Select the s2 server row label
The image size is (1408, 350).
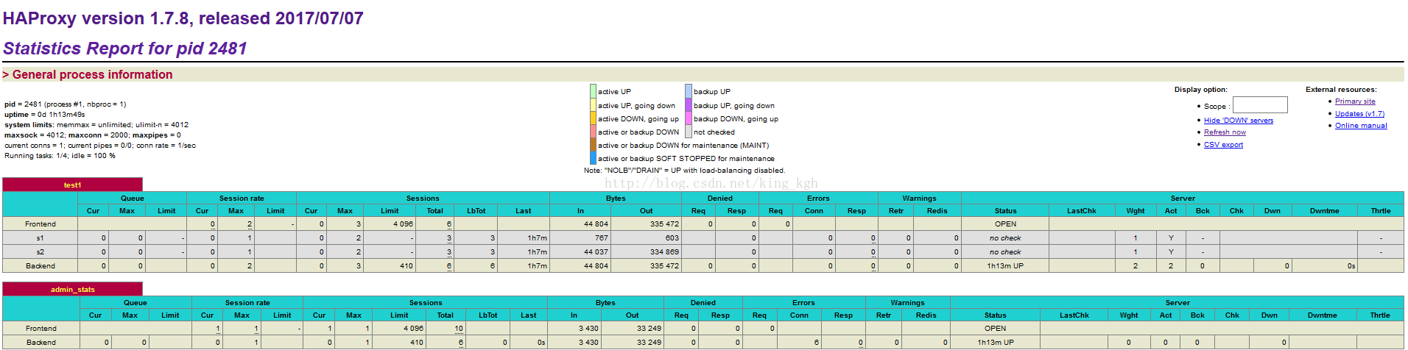coord(40,252)
